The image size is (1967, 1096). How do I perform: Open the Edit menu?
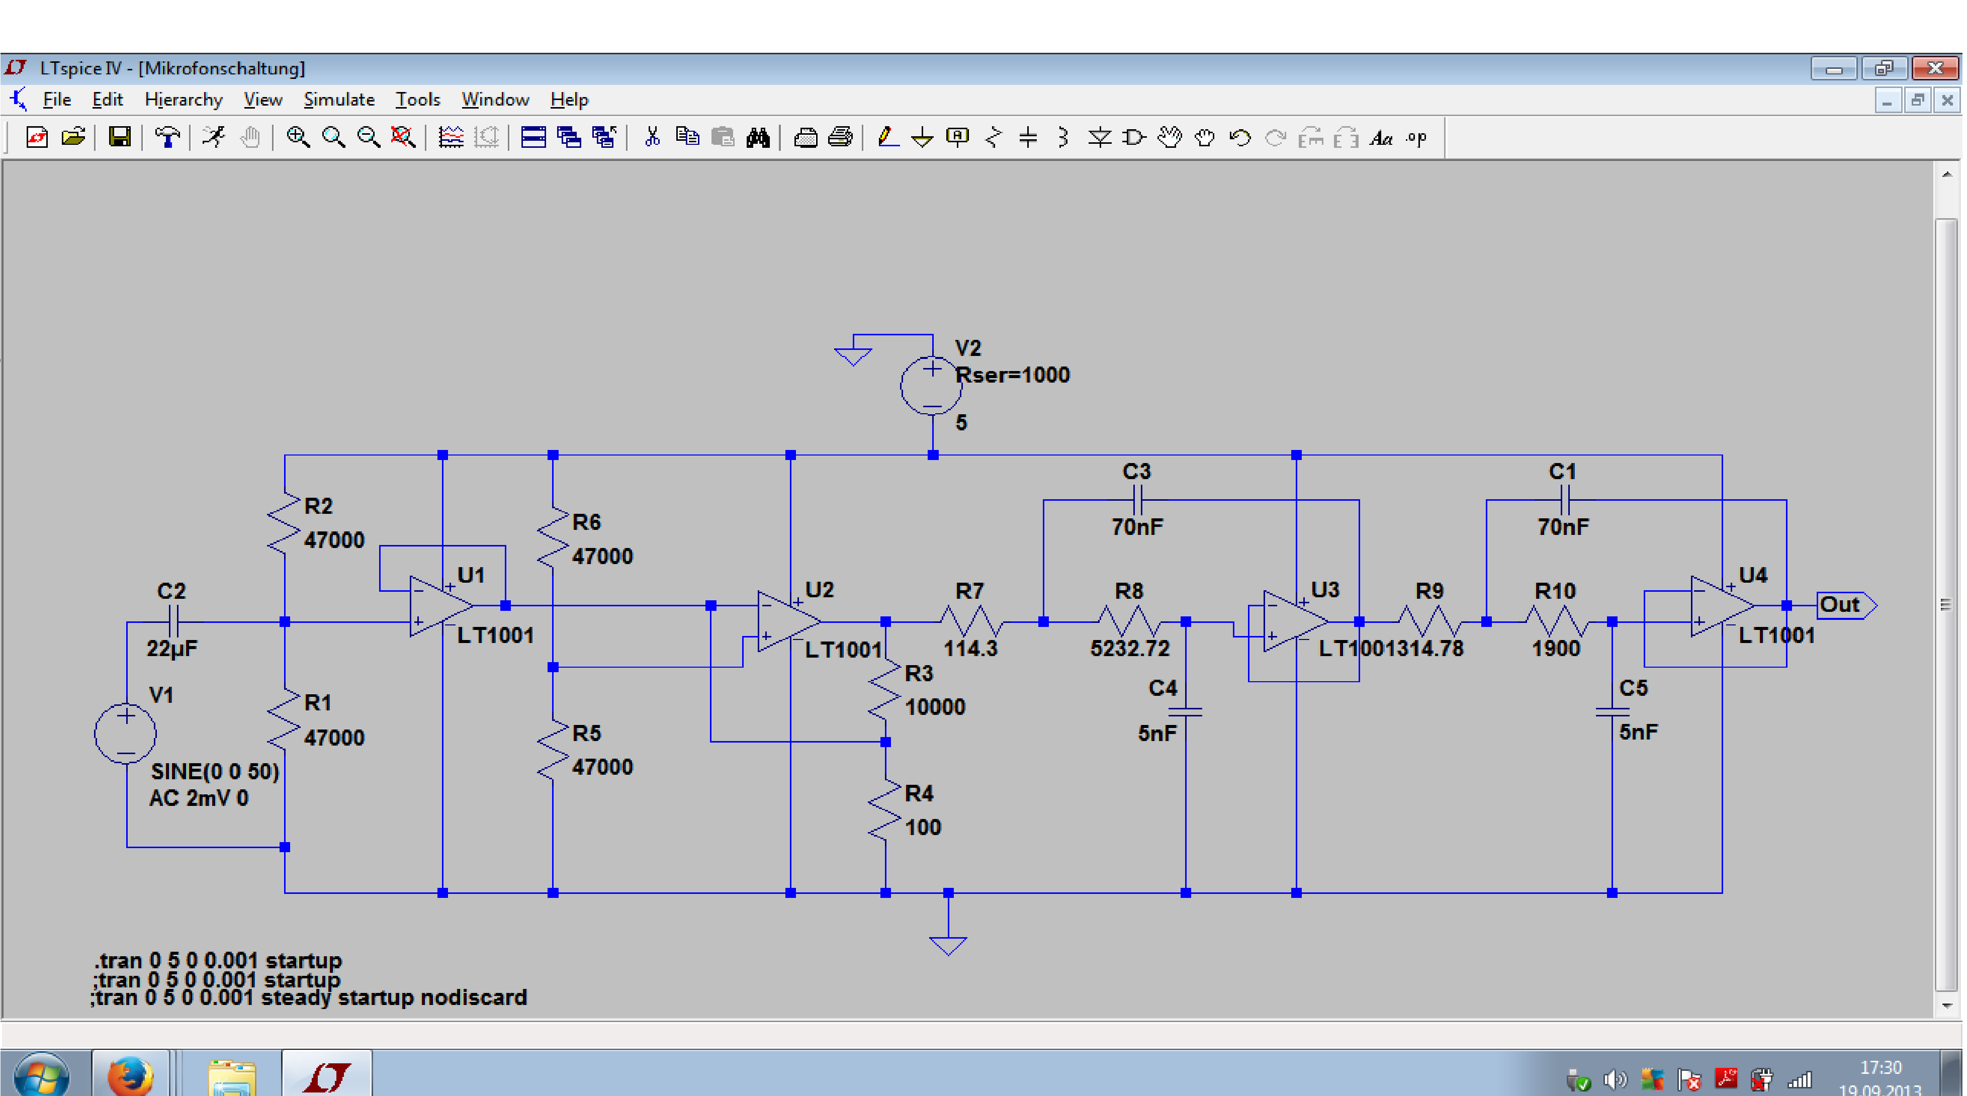108,99
